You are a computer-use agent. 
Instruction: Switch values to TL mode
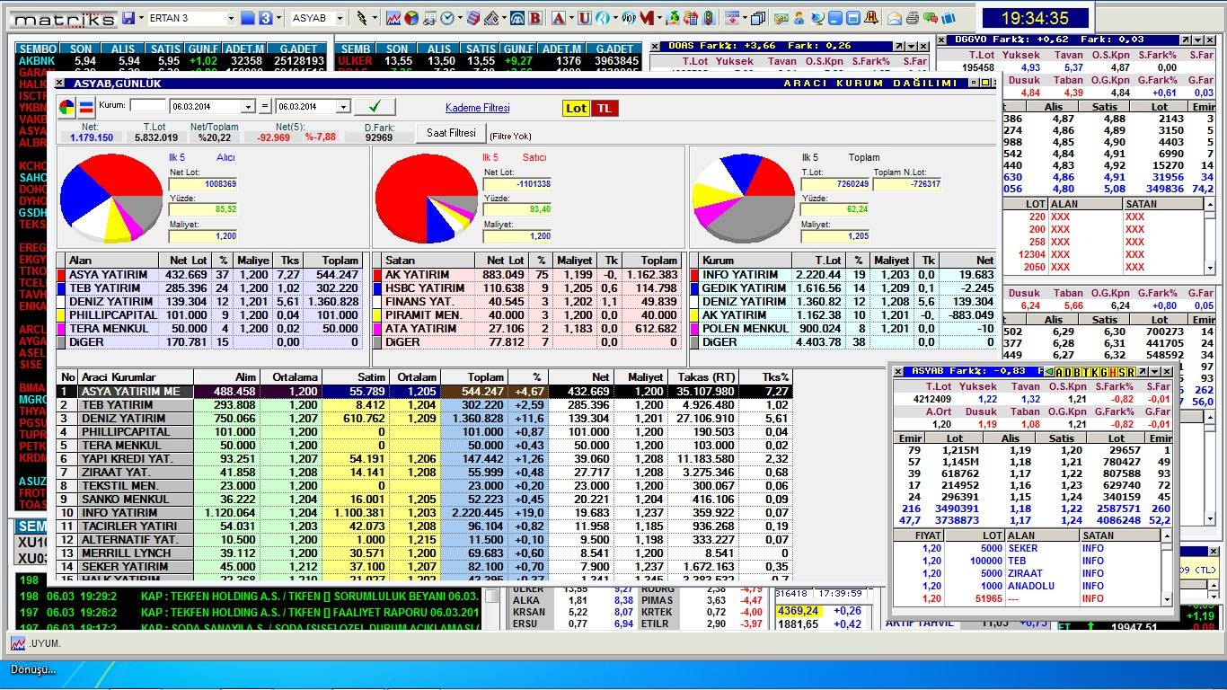pos(605,108)
